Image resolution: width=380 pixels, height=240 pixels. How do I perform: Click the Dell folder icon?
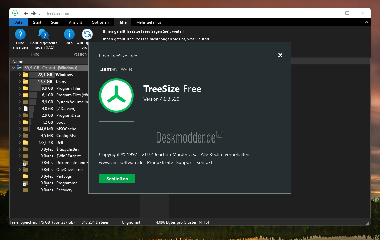click(x=26, y=143)
